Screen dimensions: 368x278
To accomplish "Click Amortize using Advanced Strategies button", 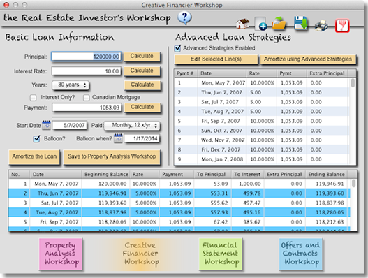I will pos(308,59).
